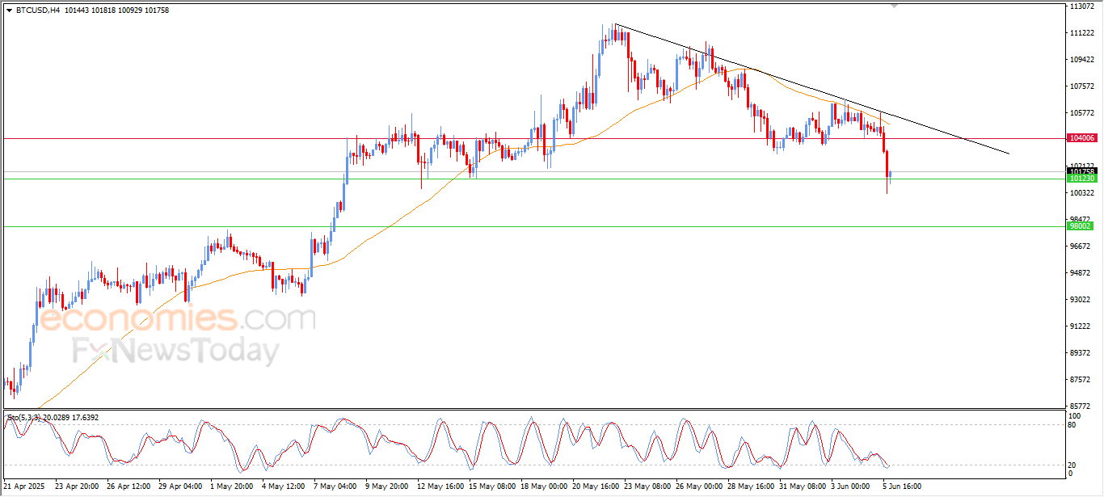Click the 26 Apr 12:00 time label
The width and height of the screenshot is (1104, 497).
pyautogui.click(x=129, y=486)
